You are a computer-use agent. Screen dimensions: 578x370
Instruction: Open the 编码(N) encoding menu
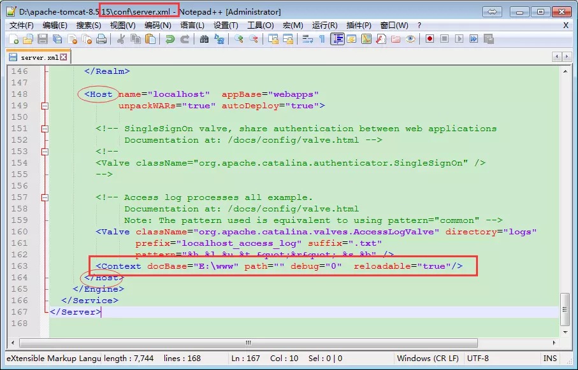coord(157,25)
